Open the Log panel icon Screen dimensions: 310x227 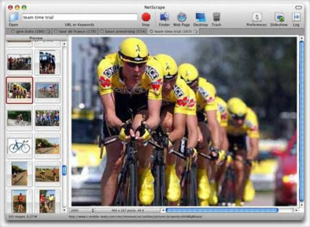[296, 17]
